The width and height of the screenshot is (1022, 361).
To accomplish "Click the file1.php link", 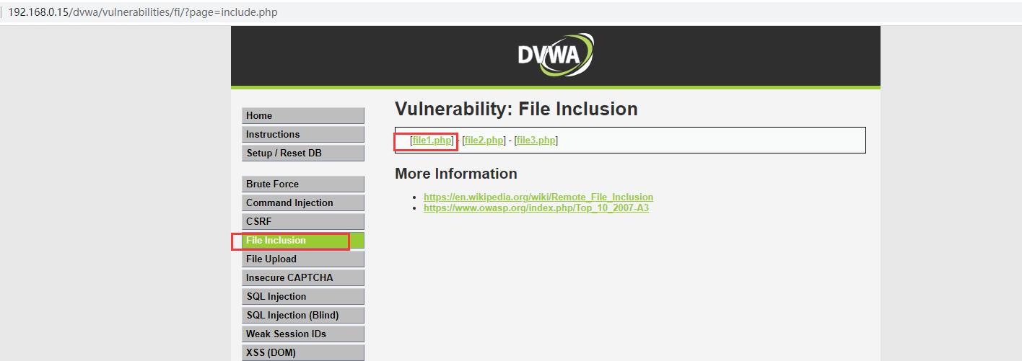I will 432,141.
